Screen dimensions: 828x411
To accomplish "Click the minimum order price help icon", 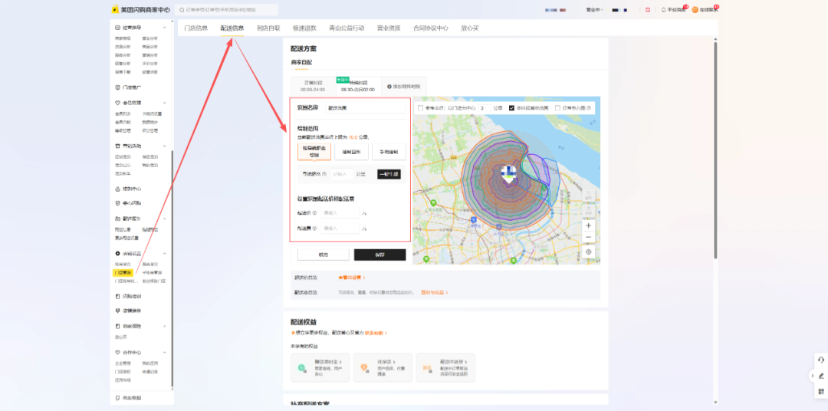I will [315, 213].
